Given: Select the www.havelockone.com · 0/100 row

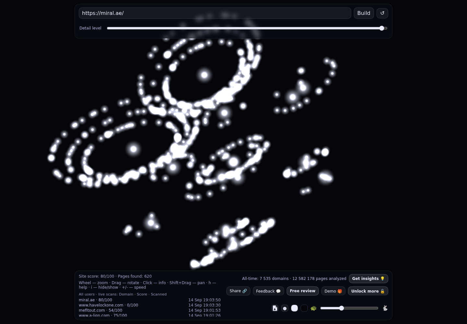Looking at the screenshot, I should pyautogui.click(x=150, y=305).
